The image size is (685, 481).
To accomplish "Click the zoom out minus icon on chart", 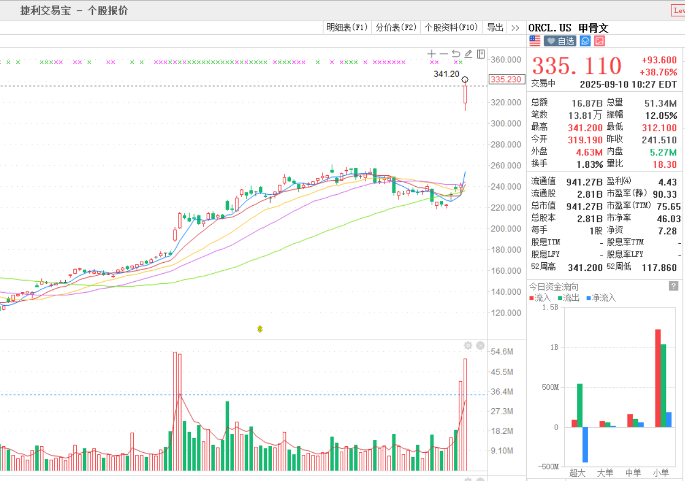I will click(x=444, y=54).
